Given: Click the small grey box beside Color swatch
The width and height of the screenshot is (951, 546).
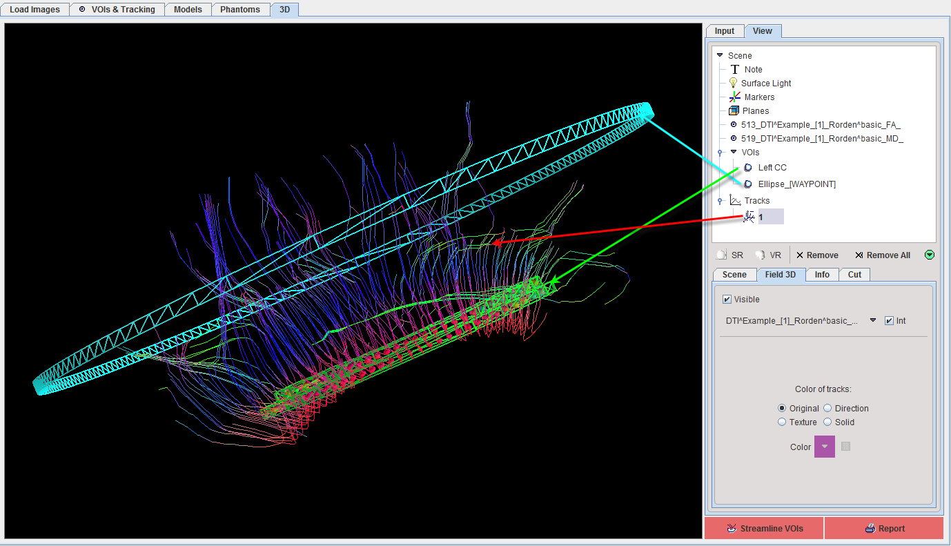Looking at the screenshot, I should [846, 447].
